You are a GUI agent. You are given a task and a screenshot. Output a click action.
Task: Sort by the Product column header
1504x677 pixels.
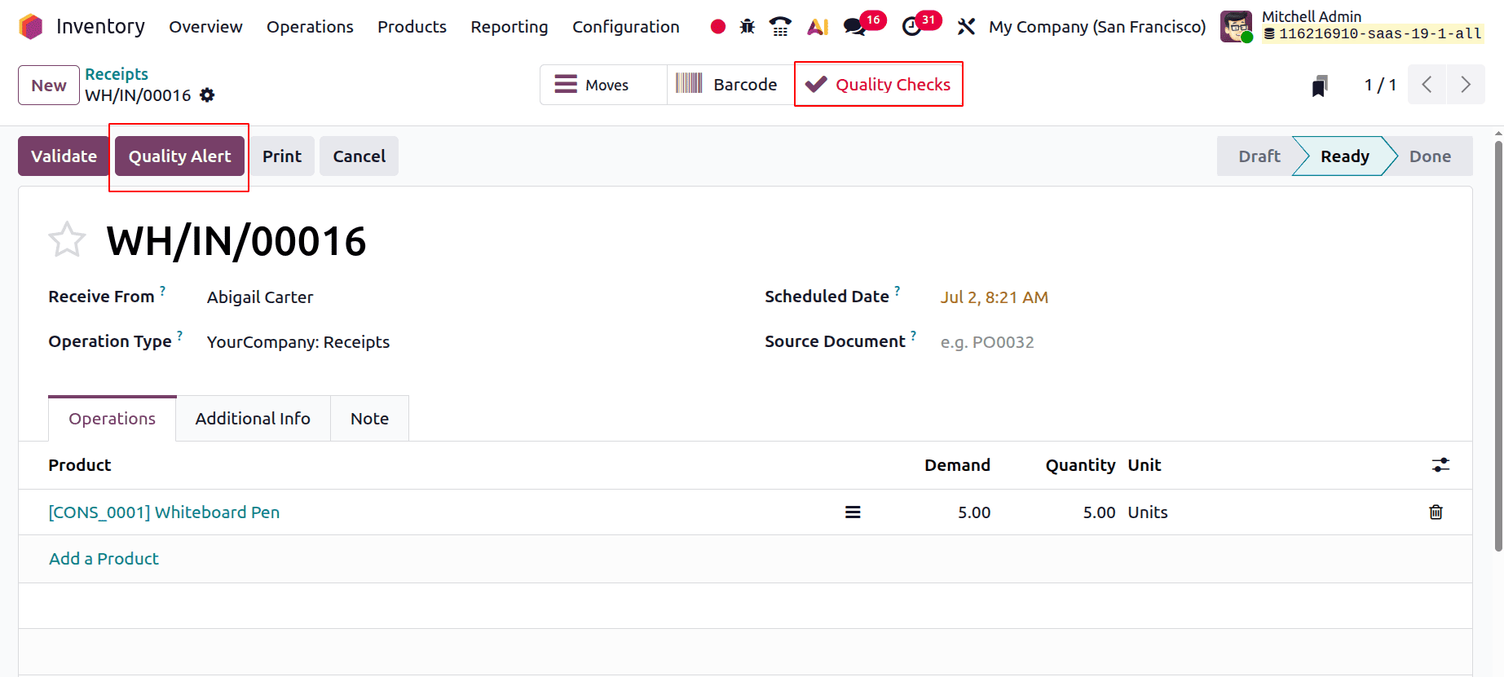tap(79, 465)
